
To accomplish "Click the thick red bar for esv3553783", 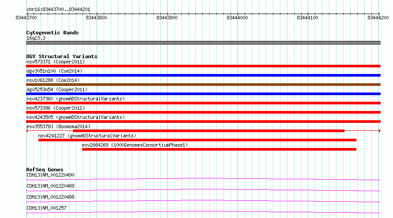I will pyautogui.click(x=208, y=131).
